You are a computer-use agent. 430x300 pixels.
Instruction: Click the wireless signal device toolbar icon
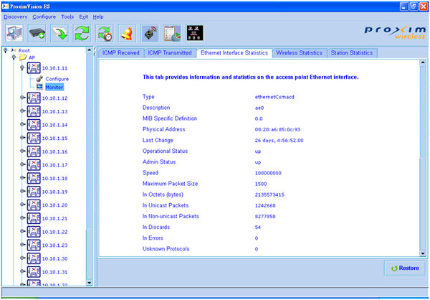150,33
